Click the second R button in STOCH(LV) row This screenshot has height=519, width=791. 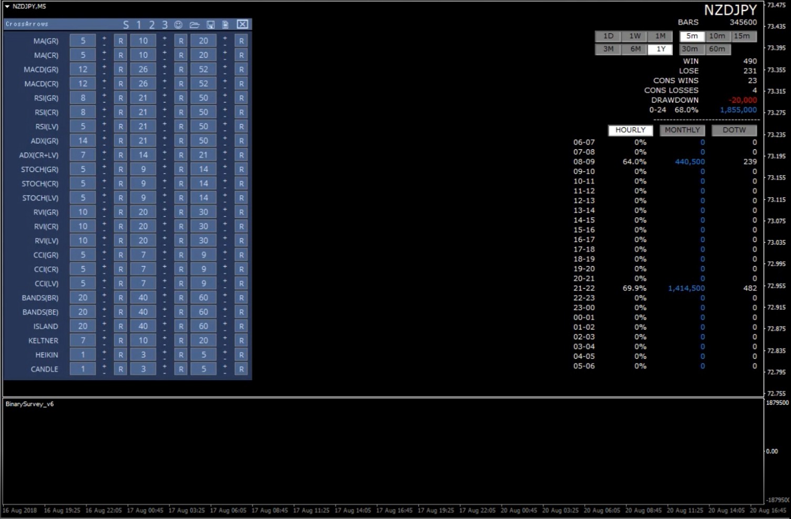click(x=181, y=198)
